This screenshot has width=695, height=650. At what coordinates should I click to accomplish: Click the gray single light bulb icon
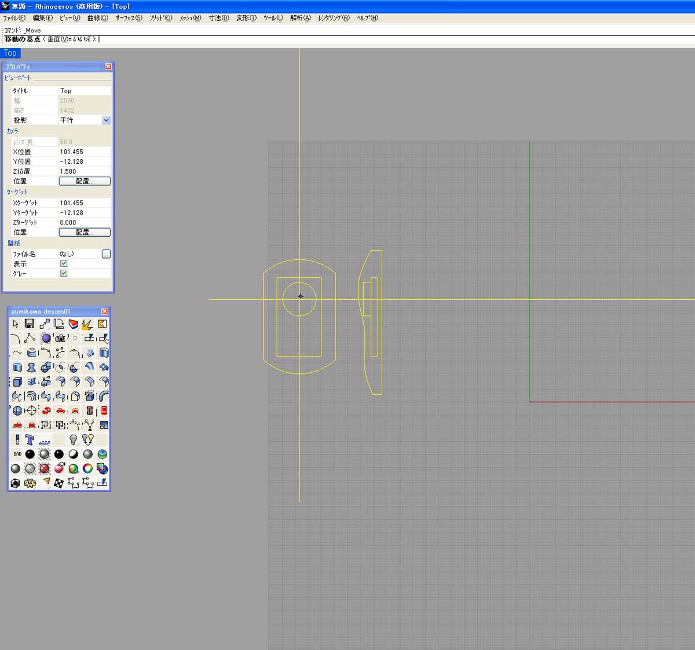pyautogui.click(x=74, y=440)
